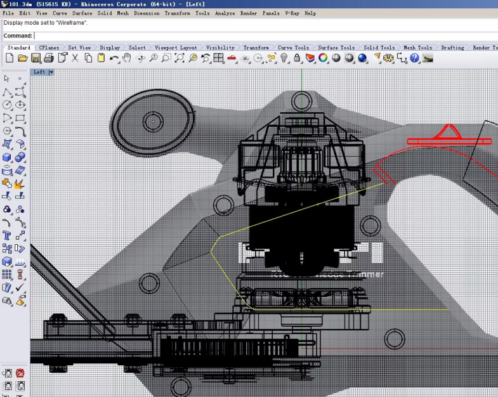
Task: Toggle the padlock lock objects icon
Action: tap(297, 58)
